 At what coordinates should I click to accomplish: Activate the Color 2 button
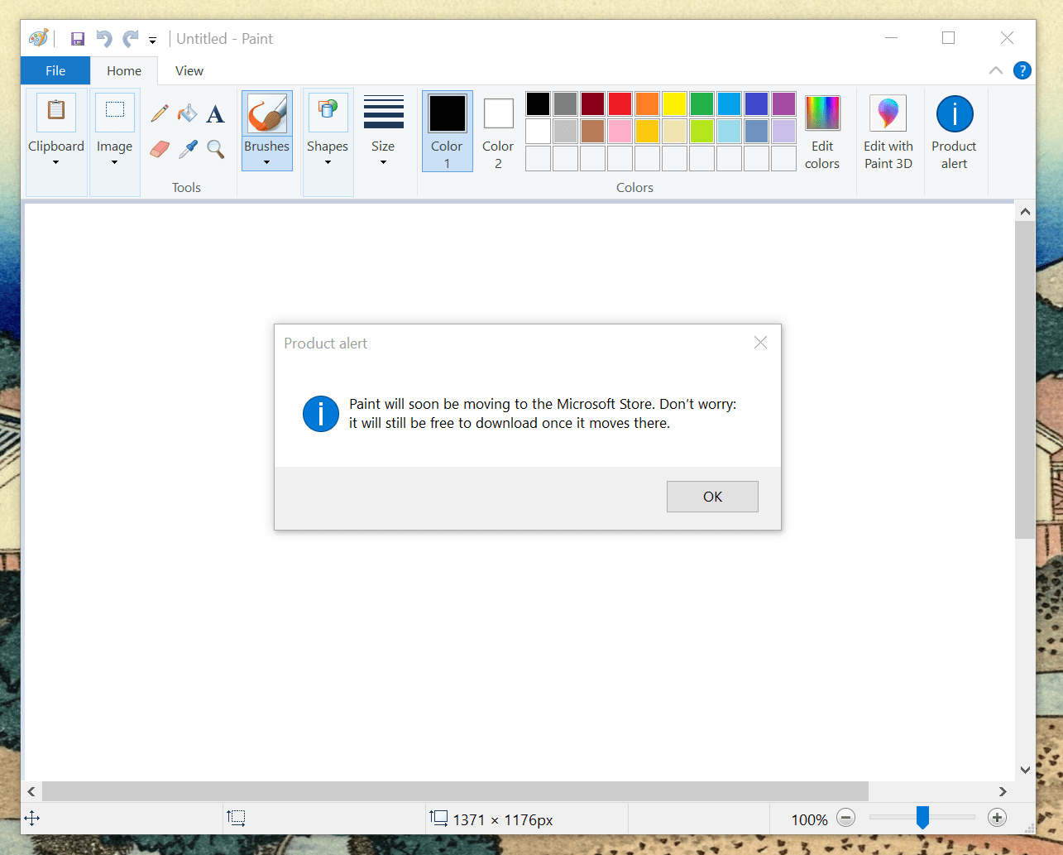coord(498,131)
